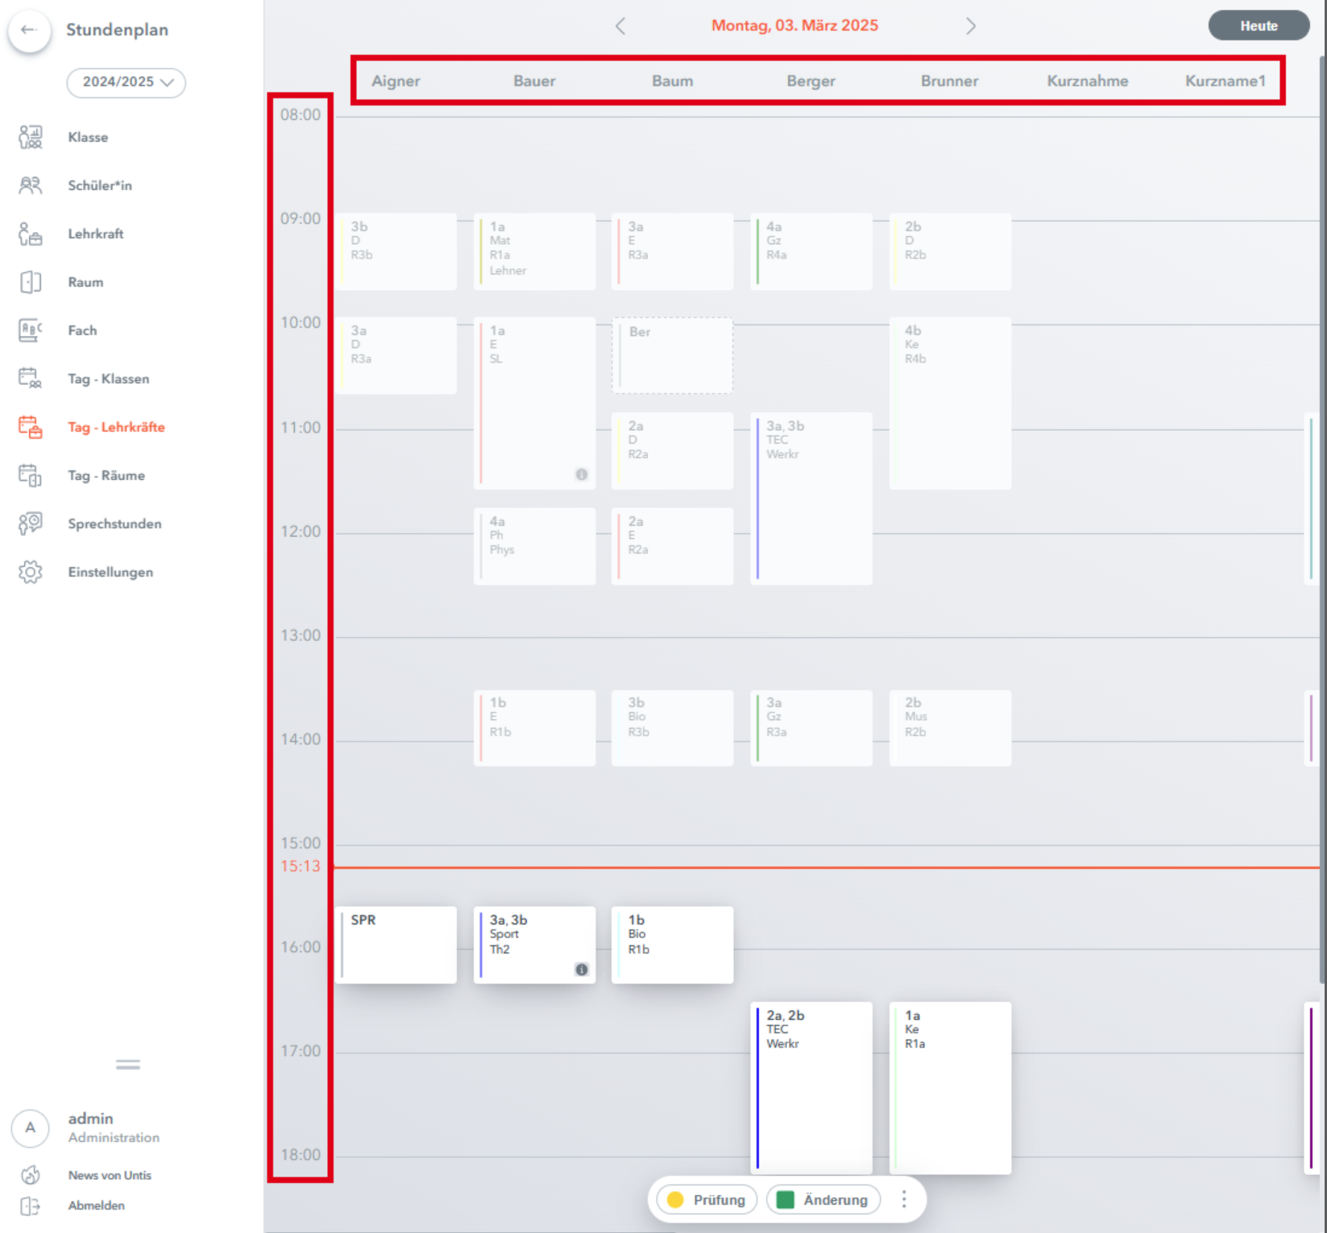Open the three-dot legend options menu
The width and height of the screenshot is (1327, 1233).
[904, 1199]
